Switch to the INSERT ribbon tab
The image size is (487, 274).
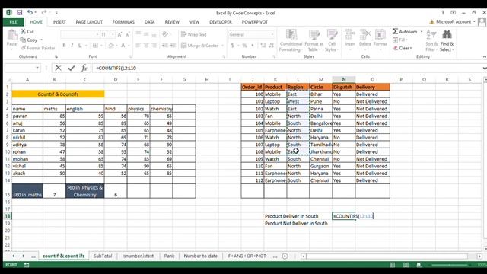(59, 22)
